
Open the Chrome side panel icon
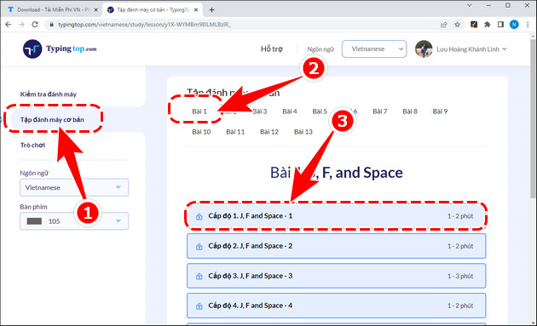click(500, 25)
